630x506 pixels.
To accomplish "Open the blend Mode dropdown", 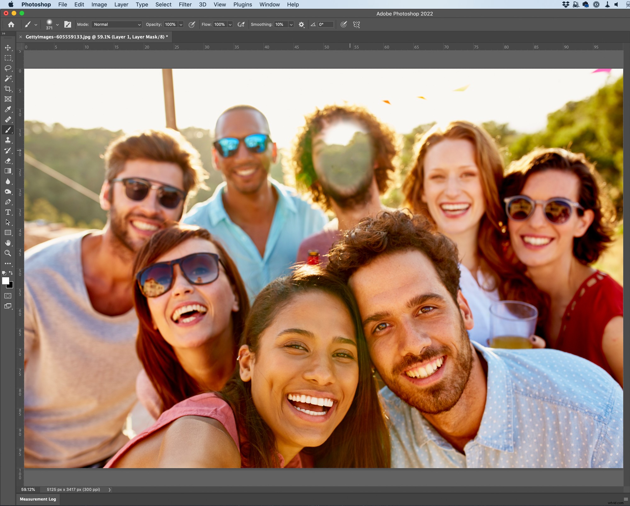I will [x=117, y=24].
